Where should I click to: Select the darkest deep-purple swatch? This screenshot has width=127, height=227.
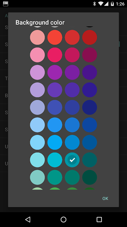coord(89,90)
